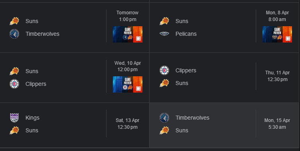Play the Suns vs Clippers game preview
The height and width of the screenshot is (151, 300).
(x=128, y=85)
